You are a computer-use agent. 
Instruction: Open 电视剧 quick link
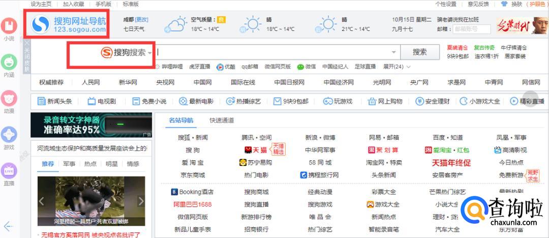(102, 101)
